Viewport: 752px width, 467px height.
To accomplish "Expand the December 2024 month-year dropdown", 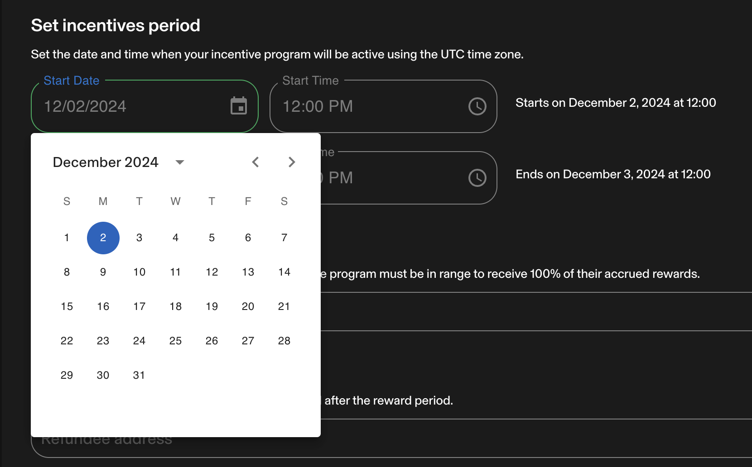I will (x=180, y=162).
